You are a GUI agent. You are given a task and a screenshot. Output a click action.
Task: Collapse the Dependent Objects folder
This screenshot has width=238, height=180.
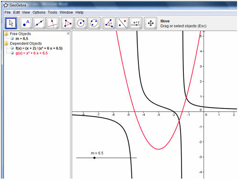(x=6, y=43)
